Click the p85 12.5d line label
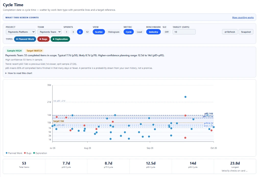This screenshot has width=259, height=177. pyautogui.click(x=208, y=116)
